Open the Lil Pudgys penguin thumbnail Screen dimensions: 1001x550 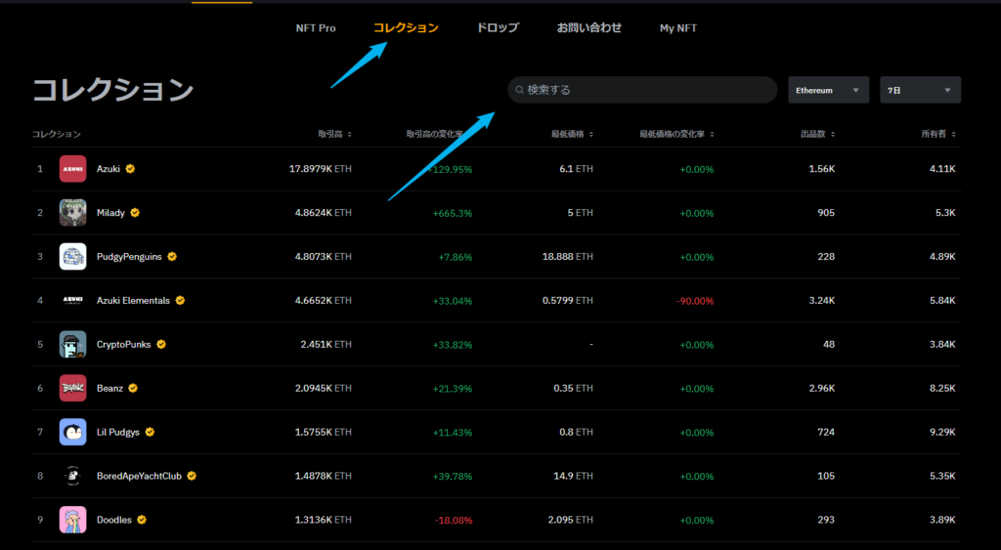(x=72, y=432)
